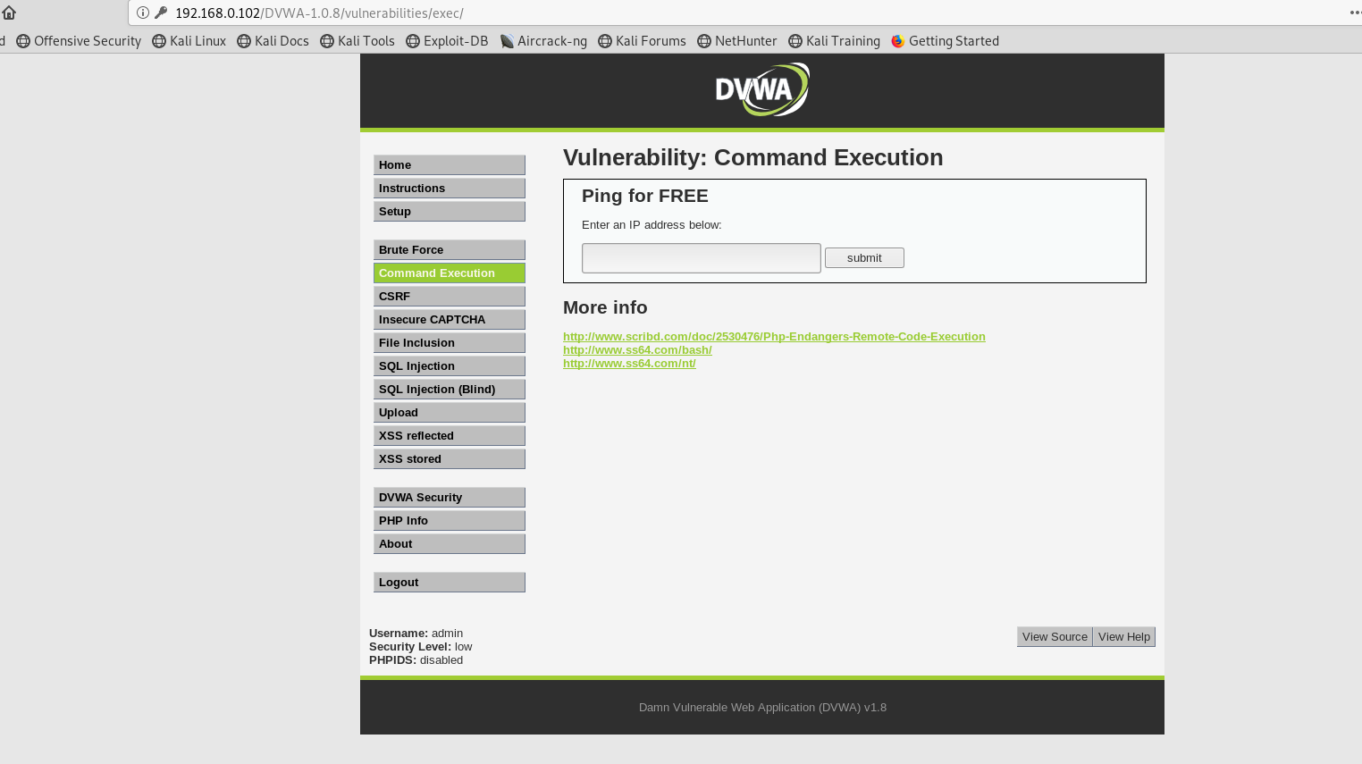The height and width of the screenshot is (764, 1362).
Task: Select the XSS reflected menu item
Action: point(450,436)
